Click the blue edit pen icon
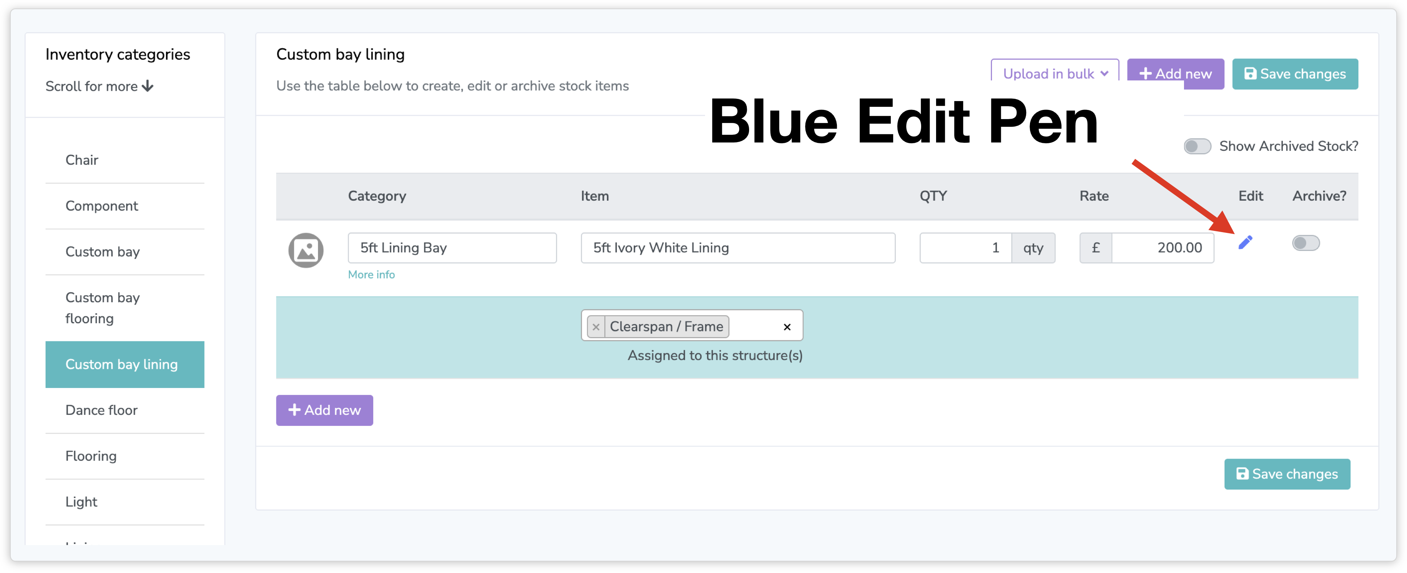This screenshot has width=1407, height=573. pos(1245,242)
